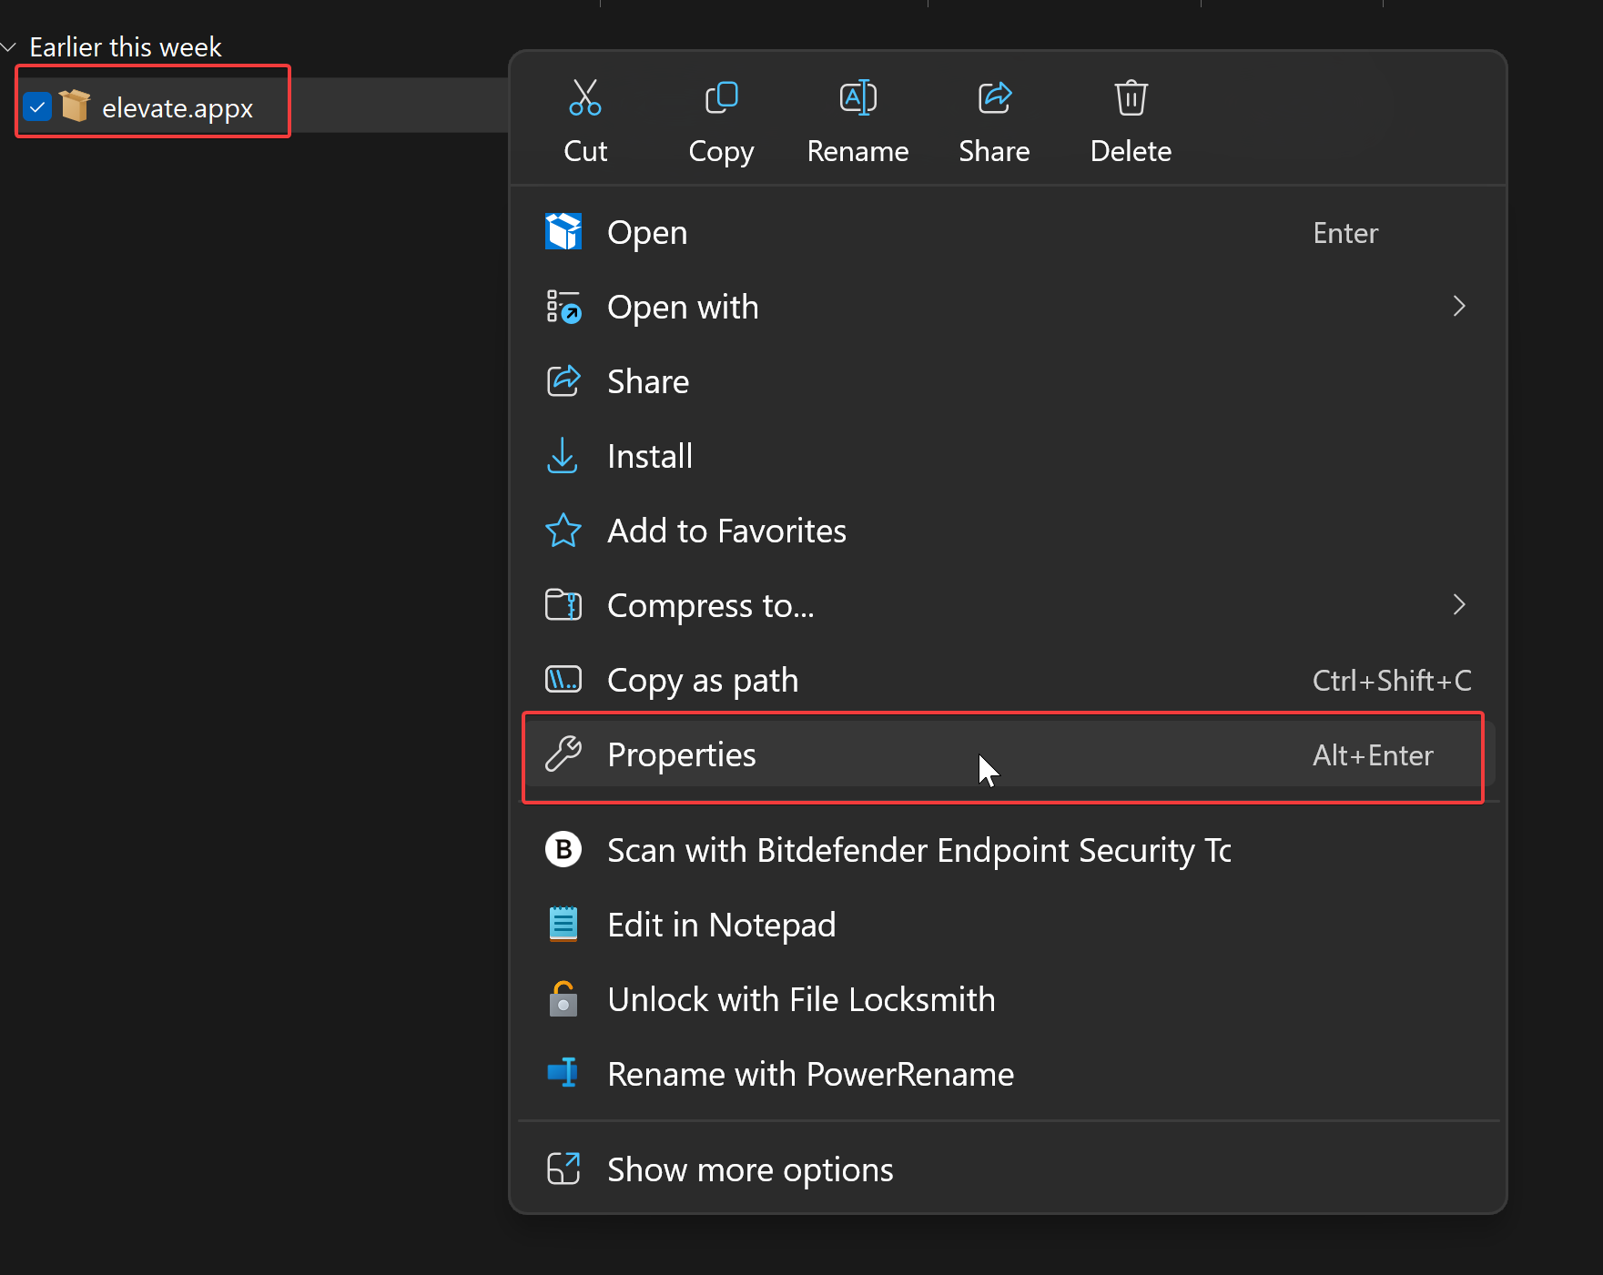Select the elevate.appx file
The height and width of the screenshot is (1275, 1603).
178,106
